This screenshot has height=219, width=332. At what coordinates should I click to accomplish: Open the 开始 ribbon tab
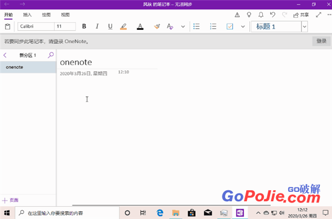point(8,14)
